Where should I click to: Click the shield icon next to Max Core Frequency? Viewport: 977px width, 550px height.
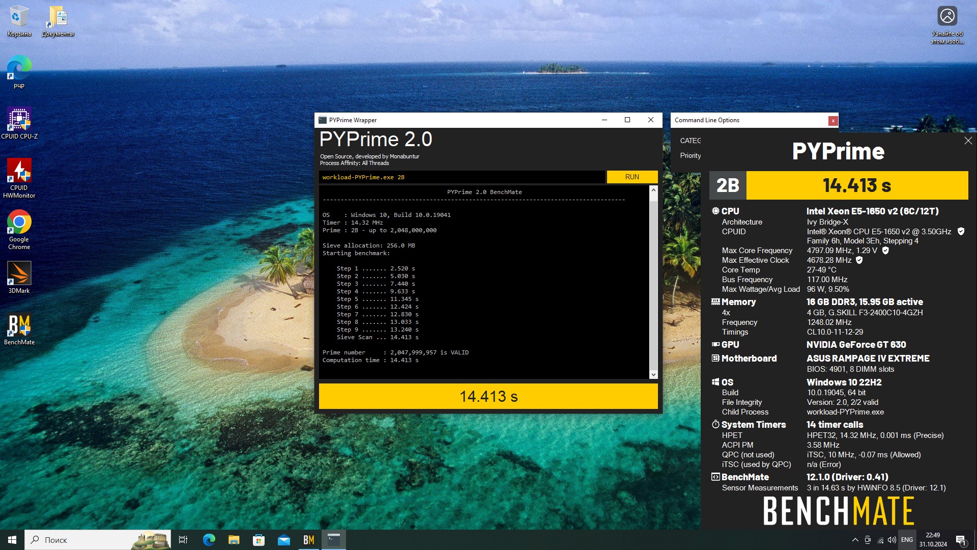coord(885,250)
